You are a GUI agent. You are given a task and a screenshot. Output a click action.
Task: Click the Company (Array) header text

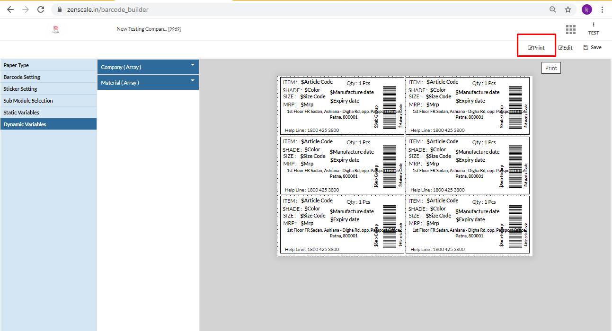[121, 67]
